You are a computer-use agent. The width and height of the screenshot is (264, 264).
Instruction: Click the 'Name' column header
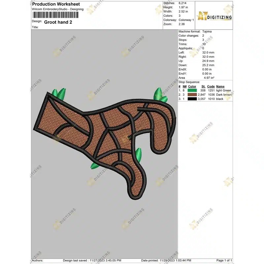(x=220, y=86)
